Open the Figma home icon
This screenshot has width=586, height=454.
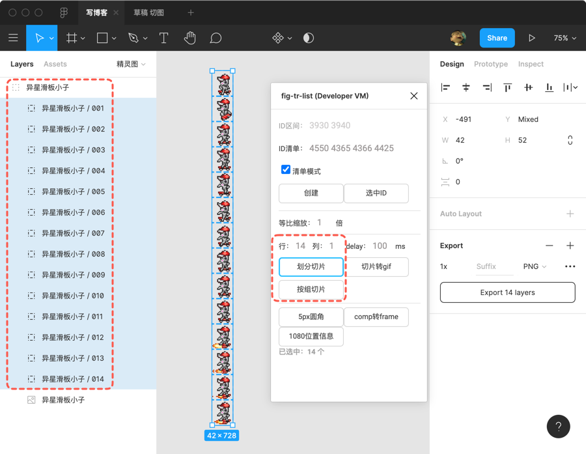pyautogui.click(x=64, y=13)
